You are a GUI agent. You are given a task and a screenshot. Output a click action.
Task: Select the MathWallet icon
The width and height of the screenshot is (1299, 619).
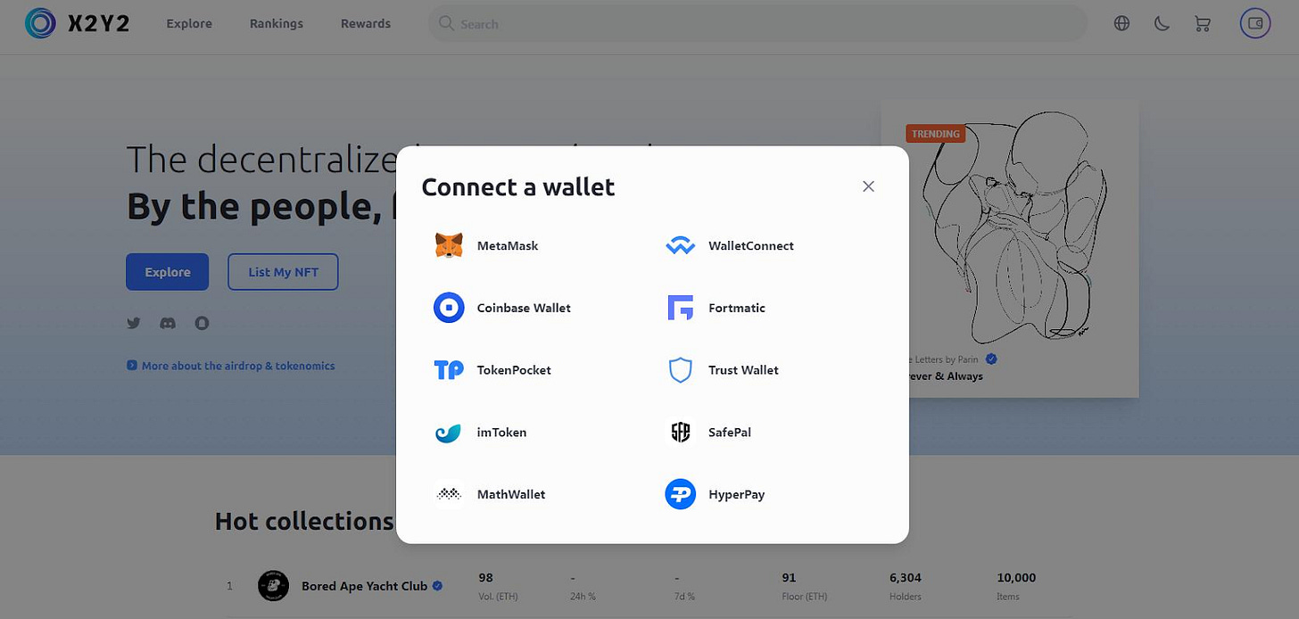tap(449, 494)
